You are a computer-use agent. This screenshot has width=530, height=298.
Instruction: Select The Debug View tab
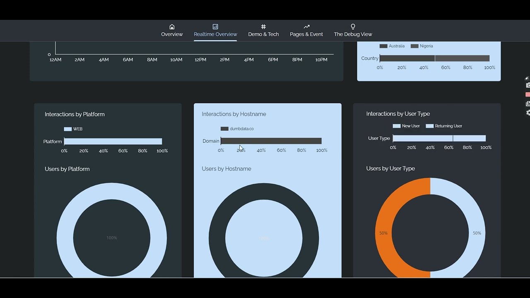click(x=353, y=31)
